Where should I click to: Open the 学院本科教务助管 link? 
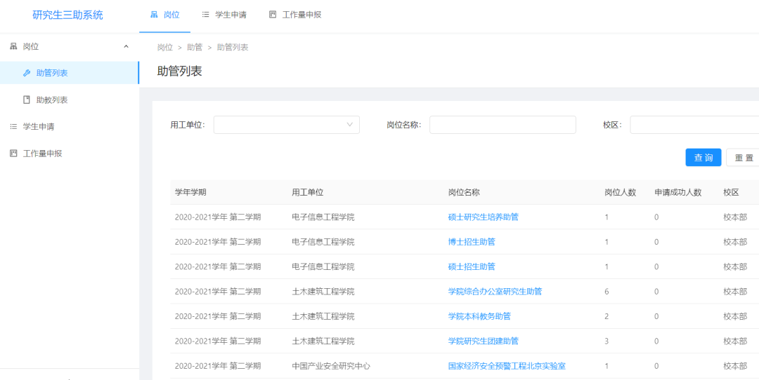479,316
